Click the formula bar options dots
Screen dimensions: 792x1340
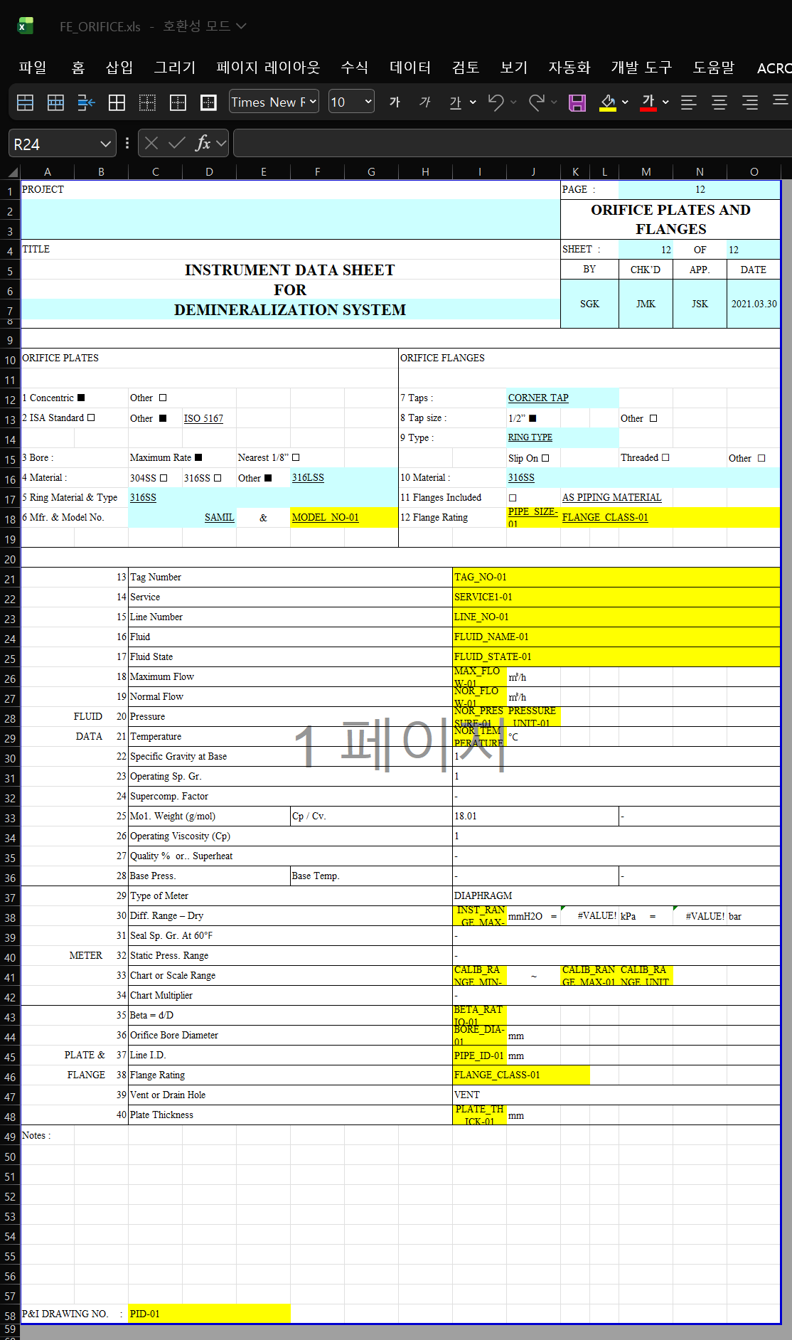pyautogui.click(x=127, y=143)
